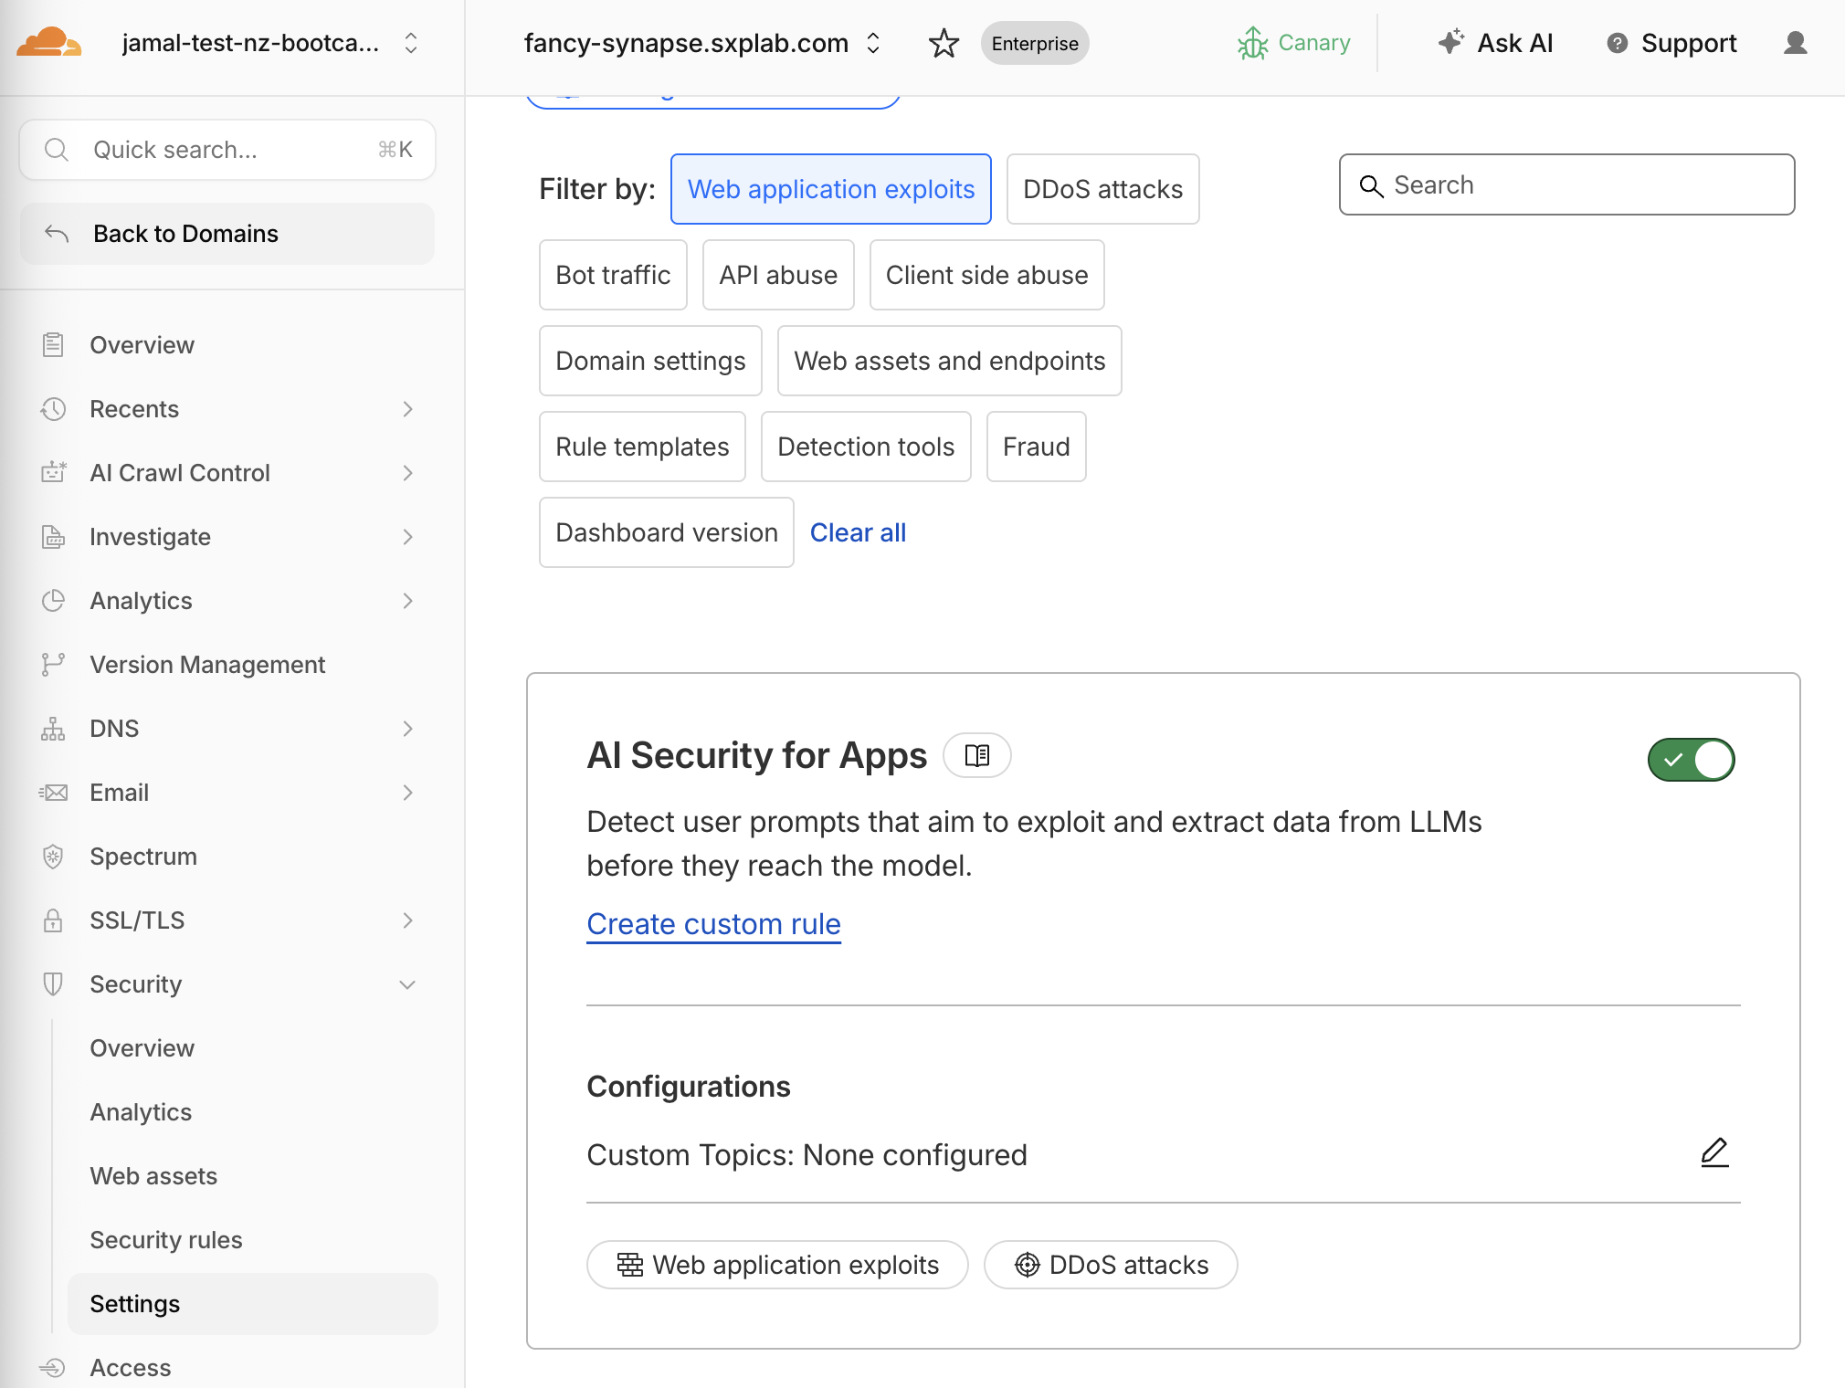Select the Dashboard version filter

[x=667, y=532]
